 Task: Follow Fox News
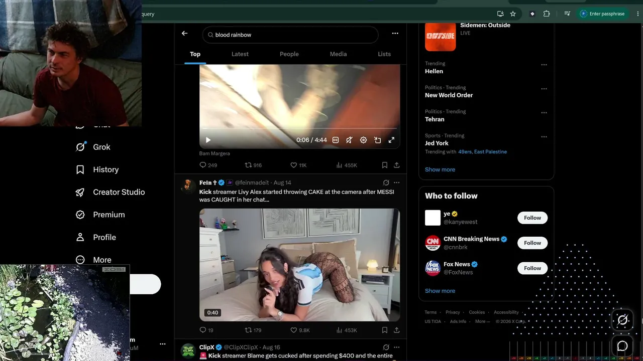[532, 268]
